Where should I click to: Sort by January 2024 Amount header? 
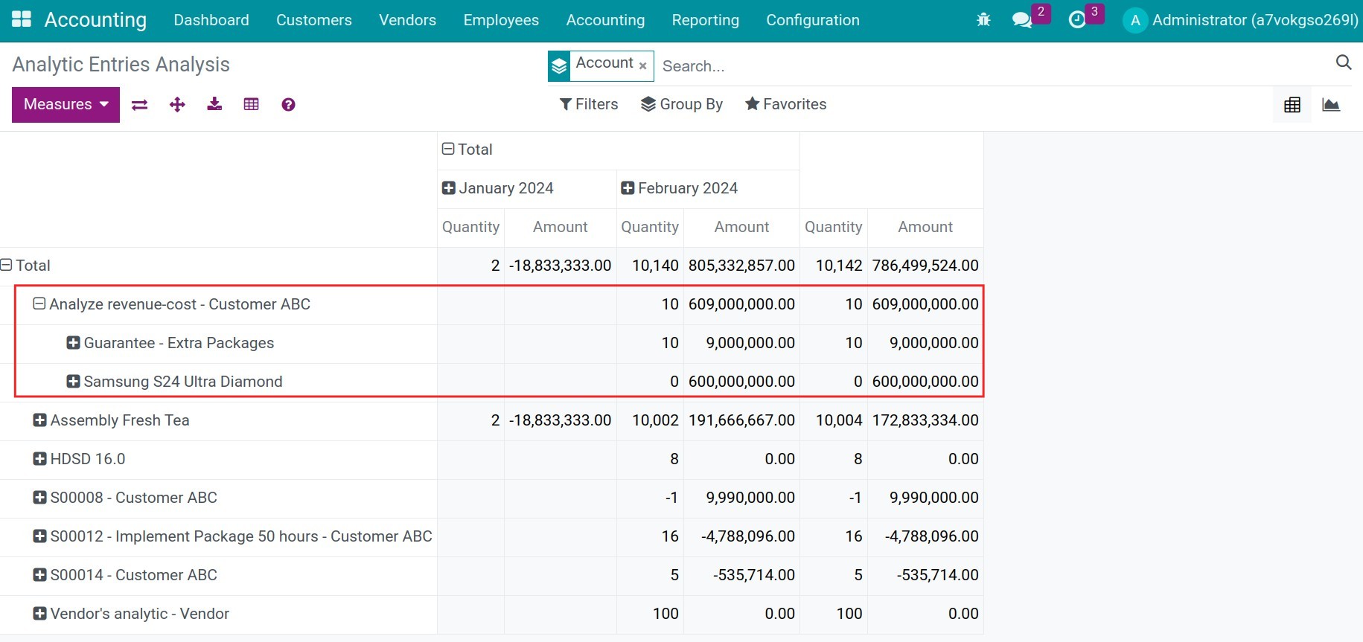point(561,227)
